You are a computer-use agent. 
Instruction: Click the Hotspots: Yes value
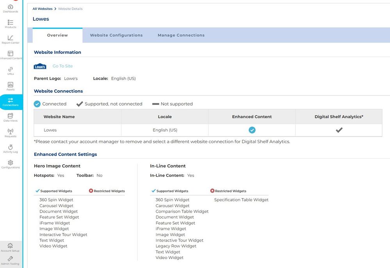pyautogui.click(x=61, y=175)
